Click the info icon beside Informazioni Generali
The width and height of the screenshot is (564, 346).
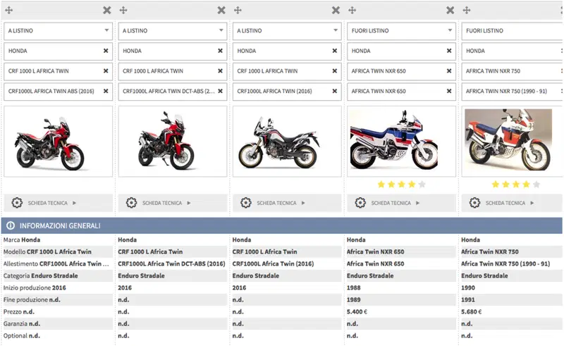coord(11,225)
